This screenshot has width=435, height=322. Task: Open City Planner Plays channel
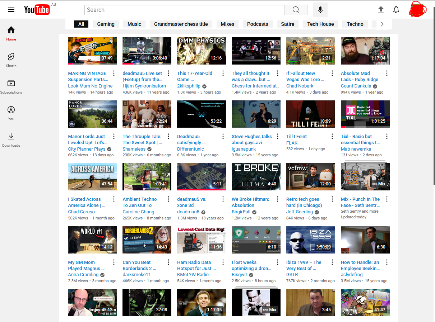[x=87, y=149]
